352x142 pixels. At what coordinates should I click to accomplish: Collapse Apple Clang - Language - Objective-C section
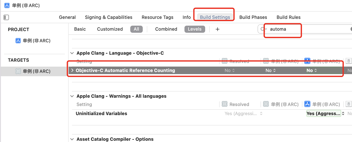[x=72, y=53]
